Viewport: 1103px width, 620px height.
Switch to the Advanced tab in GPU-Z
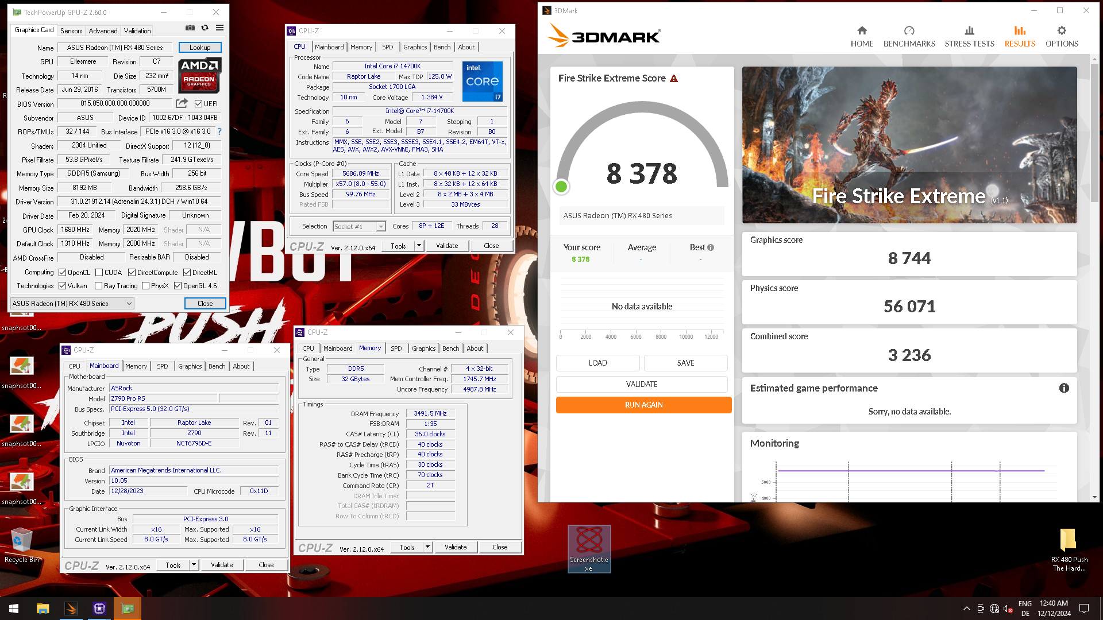click(103, 31)
